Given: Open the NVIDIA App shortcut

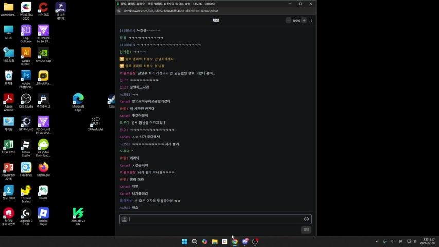Looking at the screenshot, I should tap(43, 55).
